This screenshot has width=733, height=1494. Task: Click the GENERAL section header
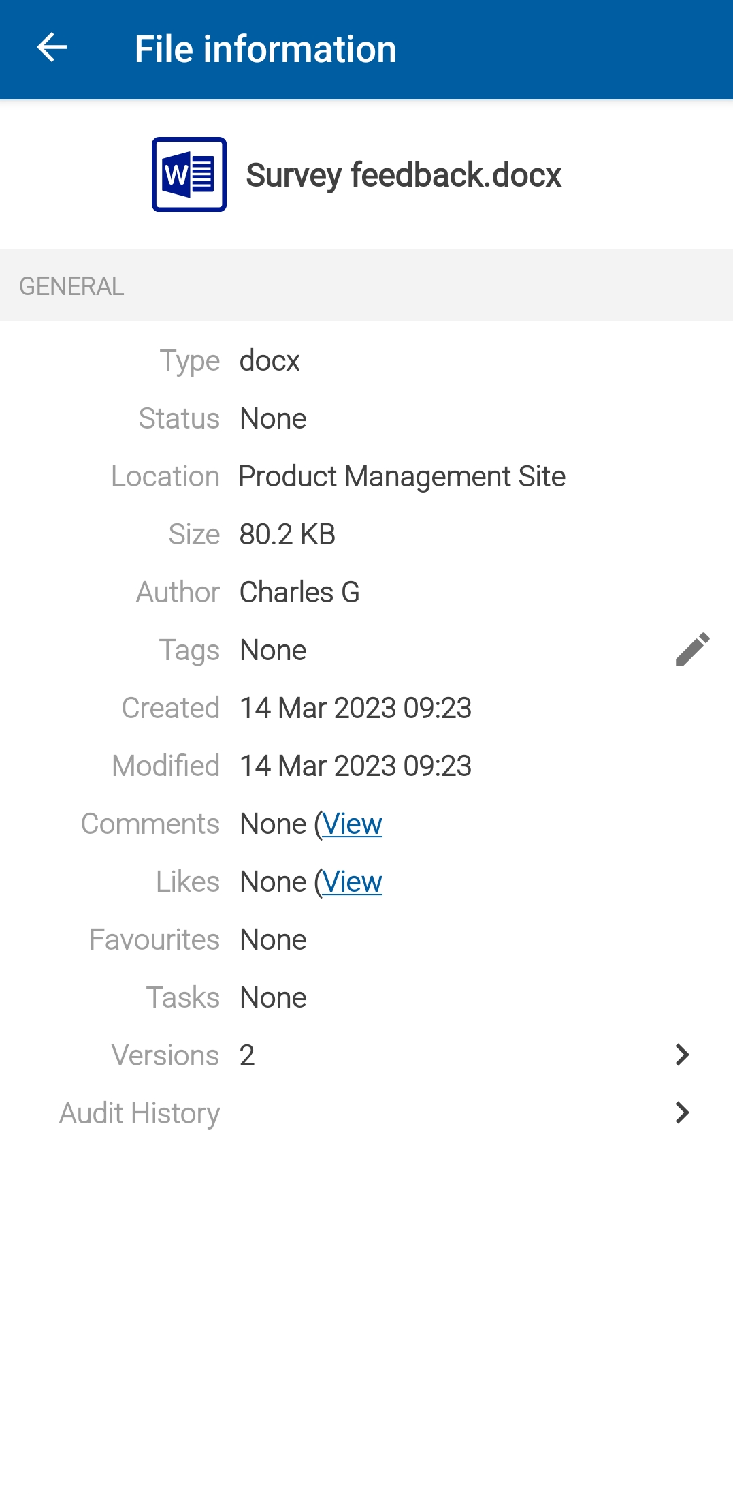point(72,286)
